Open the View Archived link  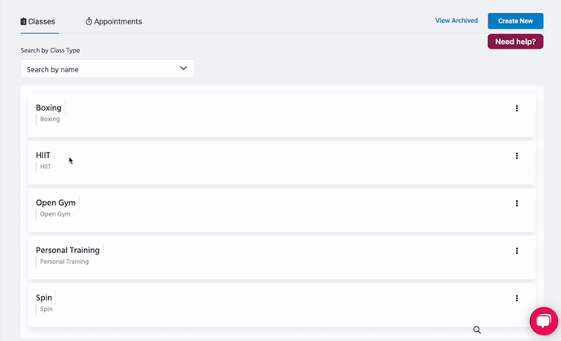click(x=456, y=21)
